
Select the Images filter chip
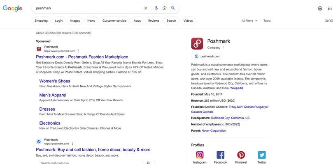pos(75,21)
